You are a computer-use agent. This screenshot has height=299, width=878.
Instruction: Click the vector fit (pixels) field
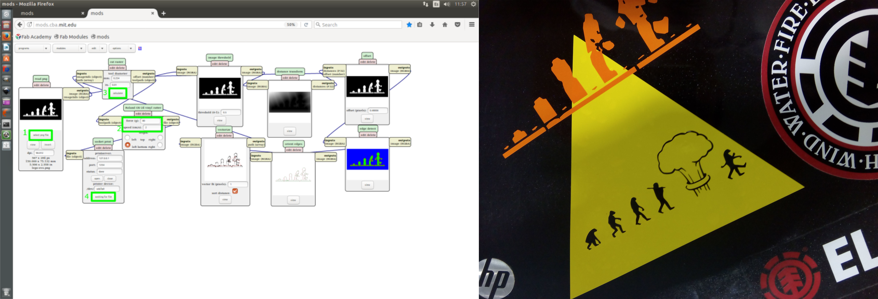[x=238, y=184]
